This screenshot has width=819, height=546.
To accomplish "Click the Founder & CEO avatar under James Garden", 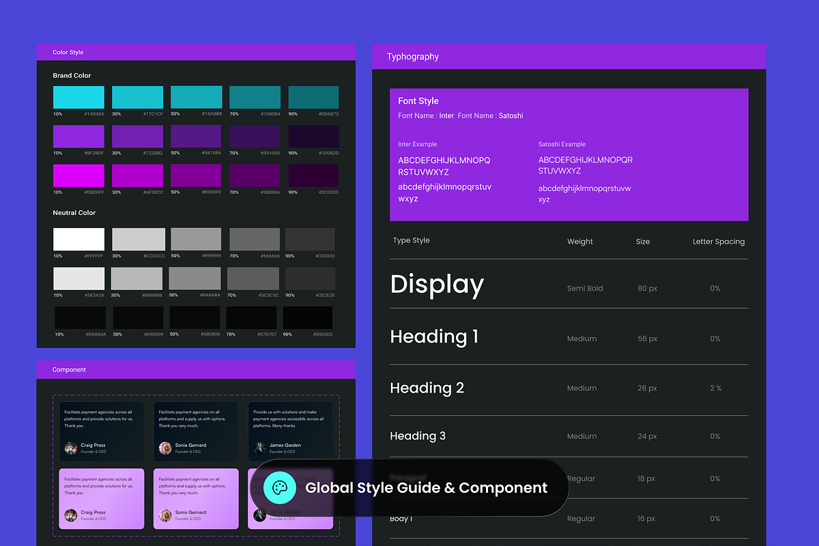I will click(x=260, y=449).
